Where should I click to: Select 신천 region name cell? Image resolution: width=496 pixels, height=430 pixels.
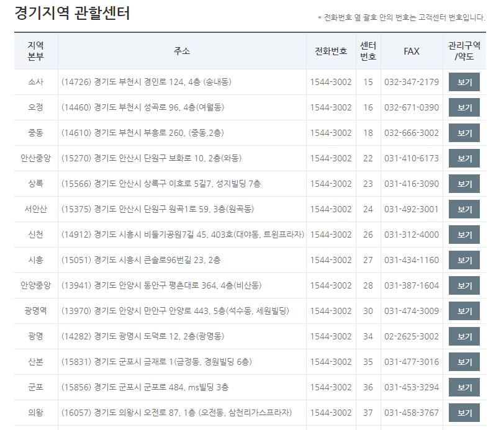[36, 235]
